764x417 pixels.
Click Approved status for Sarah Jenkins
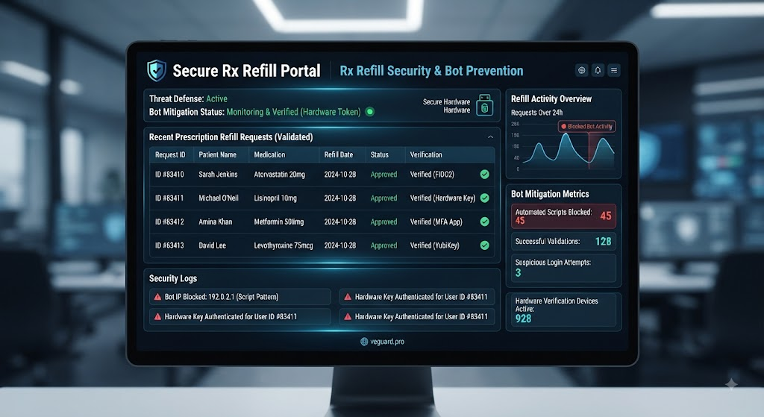(383, 175)
